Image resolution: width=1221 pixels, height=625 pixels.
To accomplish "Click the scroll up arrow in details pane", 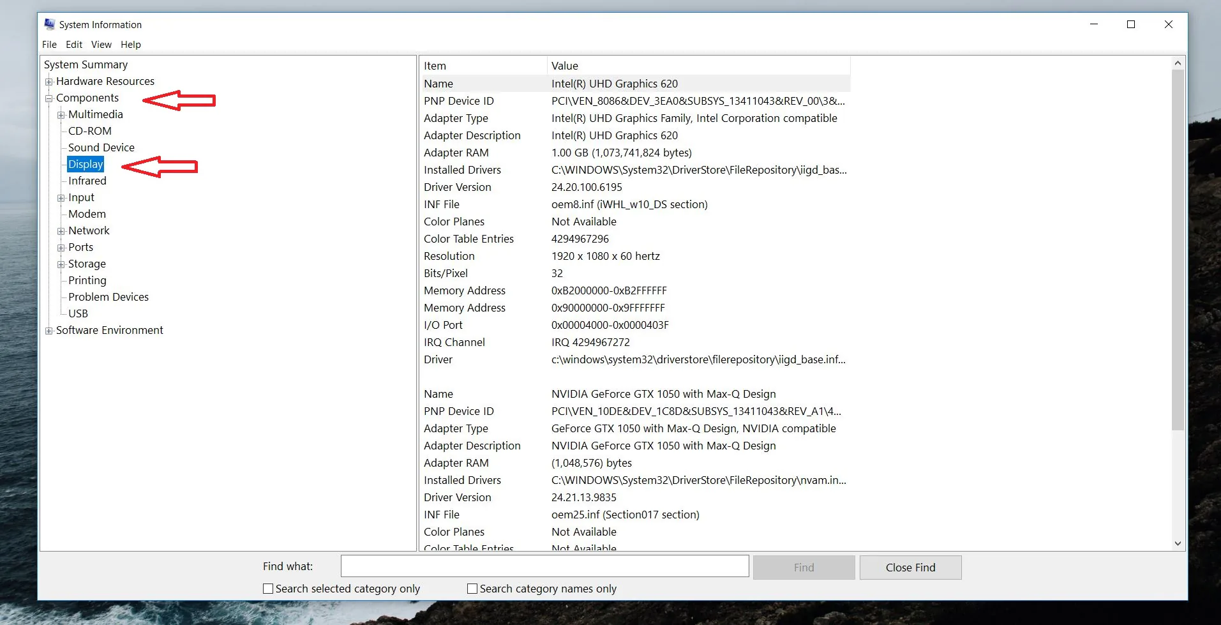I will pos(1178,63).
